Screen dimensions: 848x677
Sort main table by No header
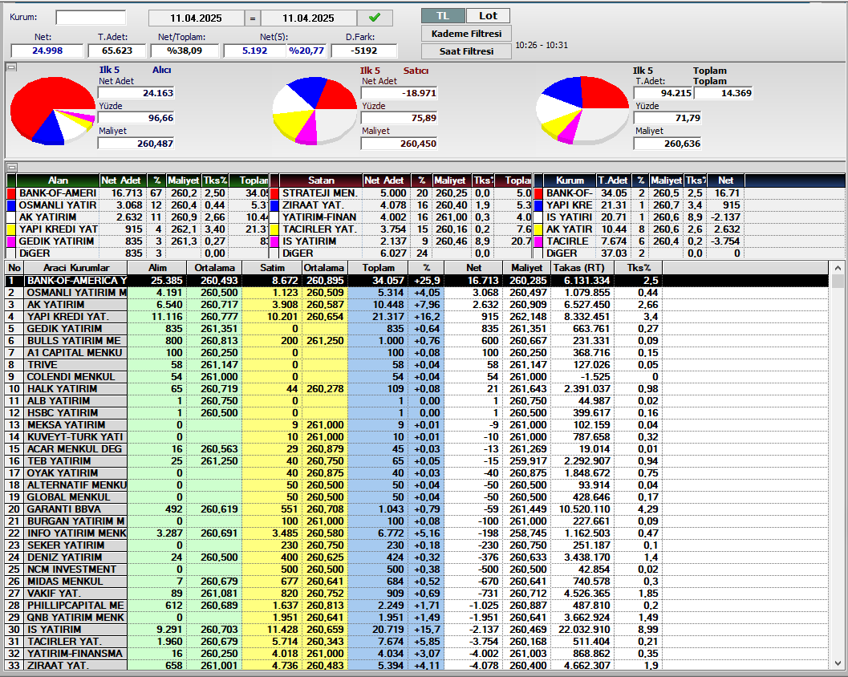click(14, 268)
